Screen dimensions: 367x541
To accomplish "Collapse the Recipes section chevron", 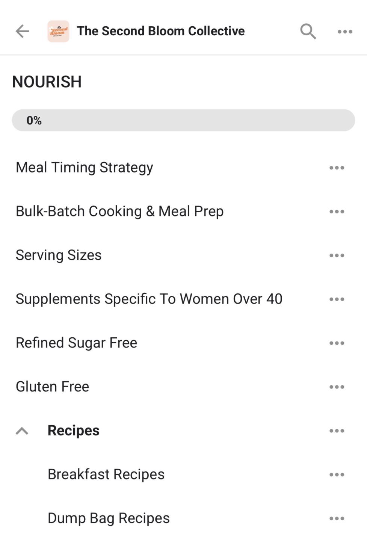I will point(22,431).
